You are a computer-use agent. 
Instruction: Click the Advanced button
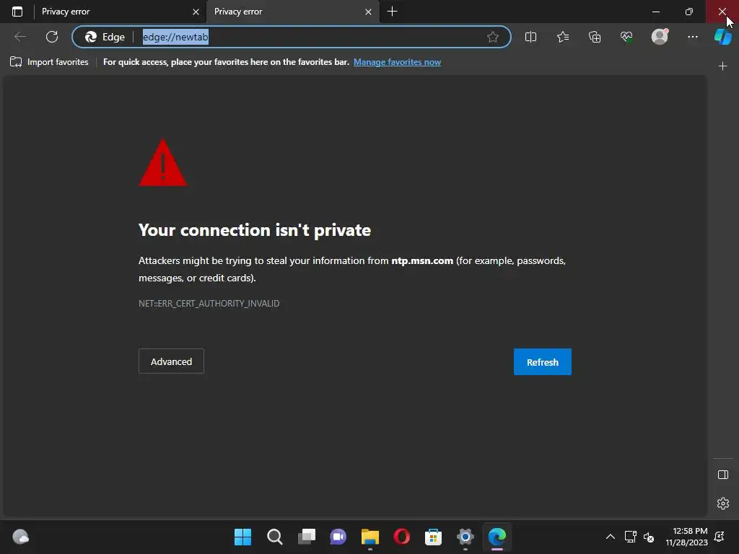(x=171, y=361)
